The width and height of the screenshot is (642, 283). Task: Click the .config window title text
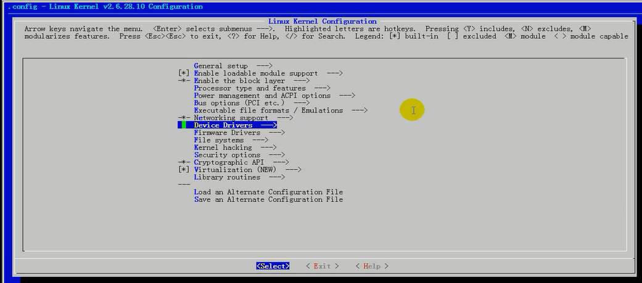click(105, 7)
